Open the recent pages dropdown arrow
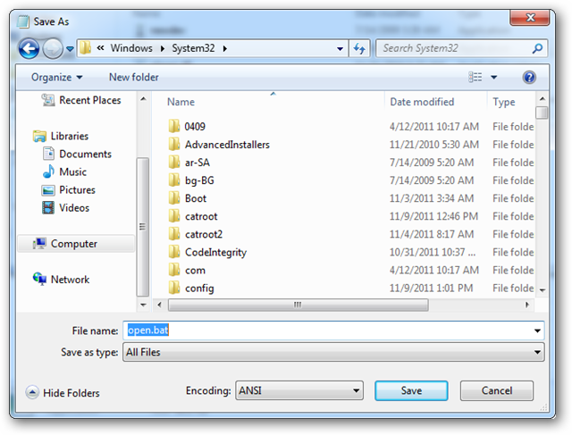This screenshot has width=572, height=435. point(70,48)
